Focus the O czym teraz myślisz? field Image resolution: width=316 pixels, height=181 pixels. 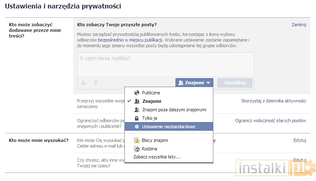pyautogui.click(x=166, y=64)
